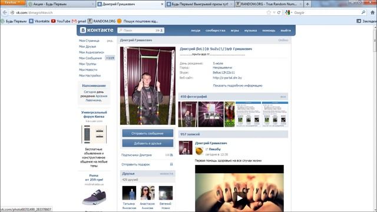Click the gift icon beside Отправить подарок
This screenshot has width=377, height=212.
coord(171,164)
